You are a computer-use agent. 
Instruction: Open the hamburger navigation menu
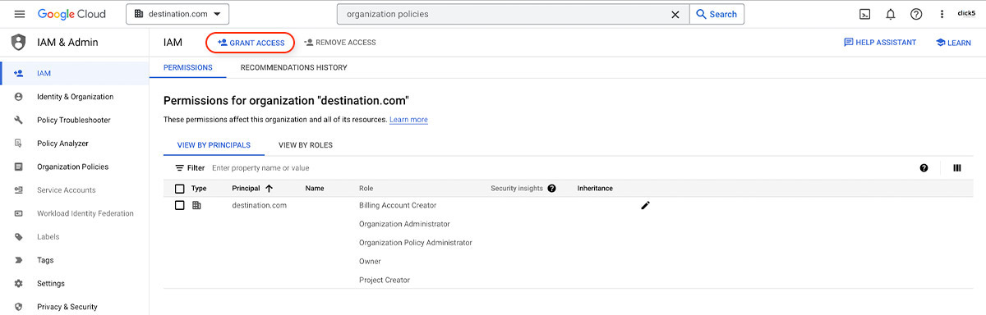pyautogui.click(x=20, y=14)
